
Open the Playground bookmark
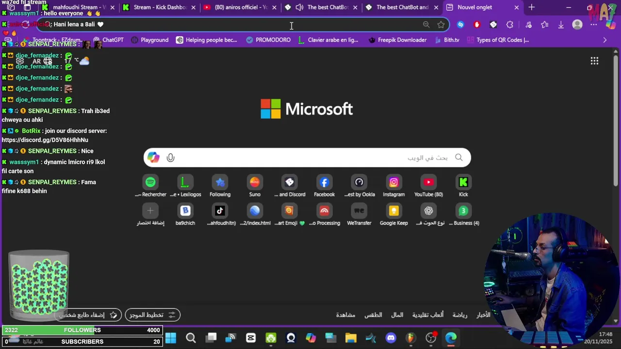149,40
